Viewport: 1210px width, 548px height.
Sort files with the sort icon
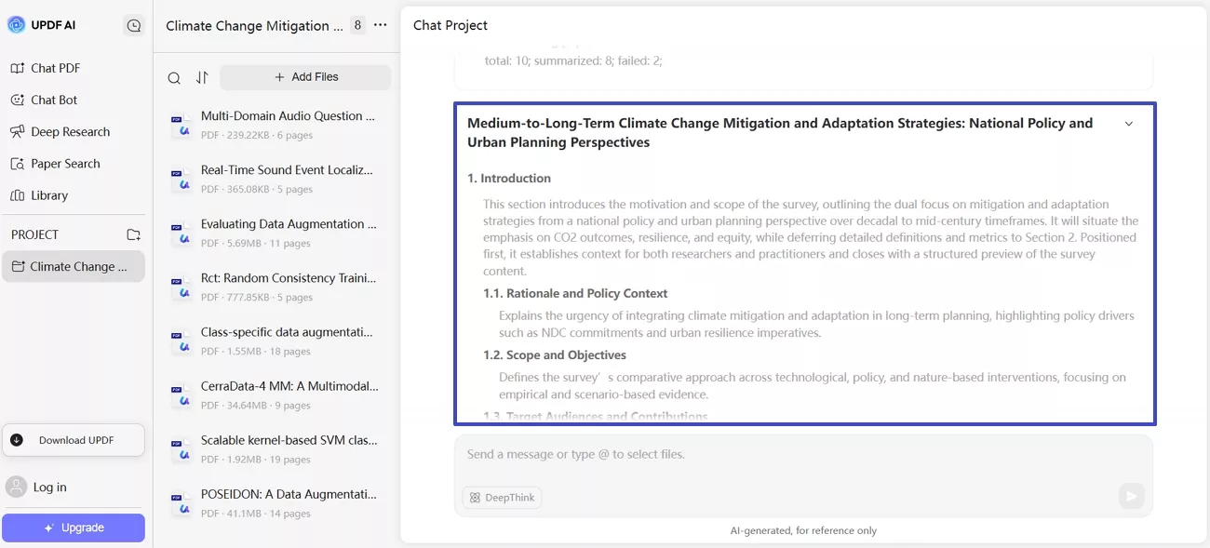pyautogui.click(x=202, y=78)
